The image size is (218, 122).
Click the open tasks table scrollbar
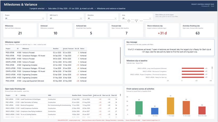(x=120, y=95)
